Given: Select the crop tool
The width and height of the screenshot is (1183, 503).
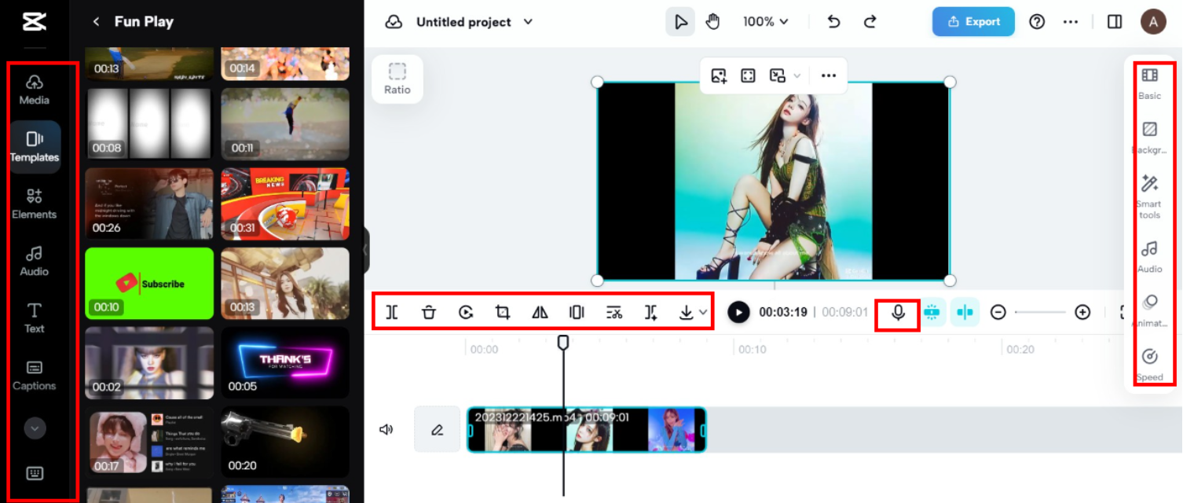Looking at the screenshot, I should tap(503, 312).
